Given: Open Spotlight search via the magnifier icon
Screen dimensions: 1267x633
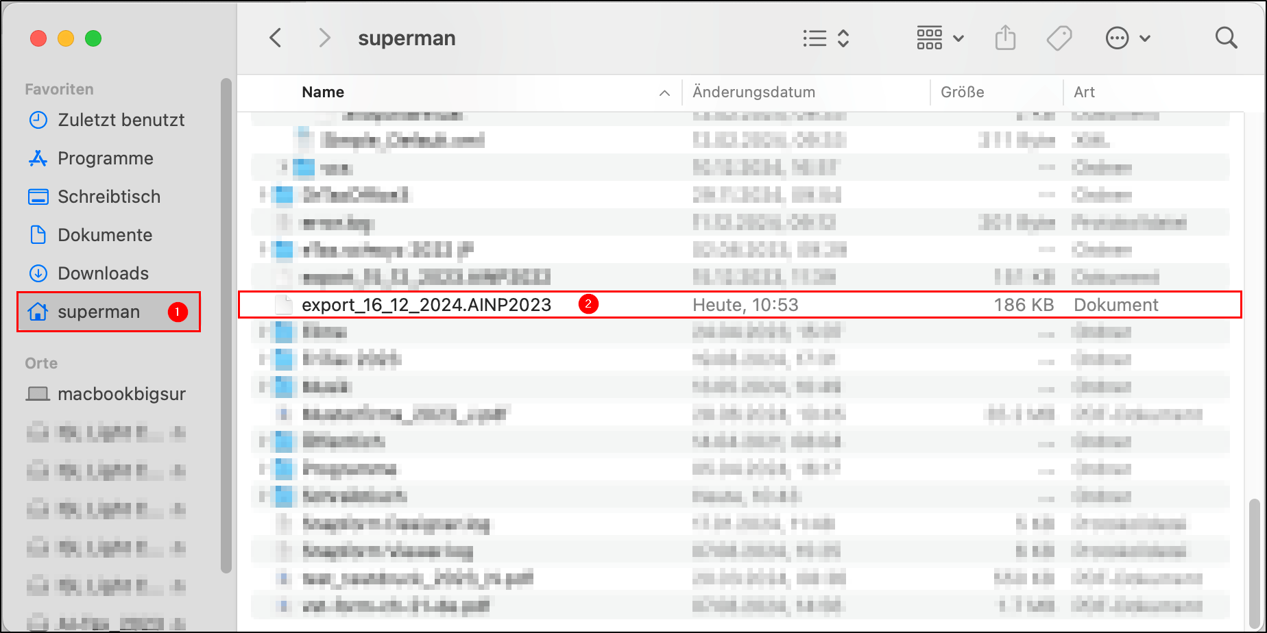Looking at the screenshot, I should click(1227, 38).
